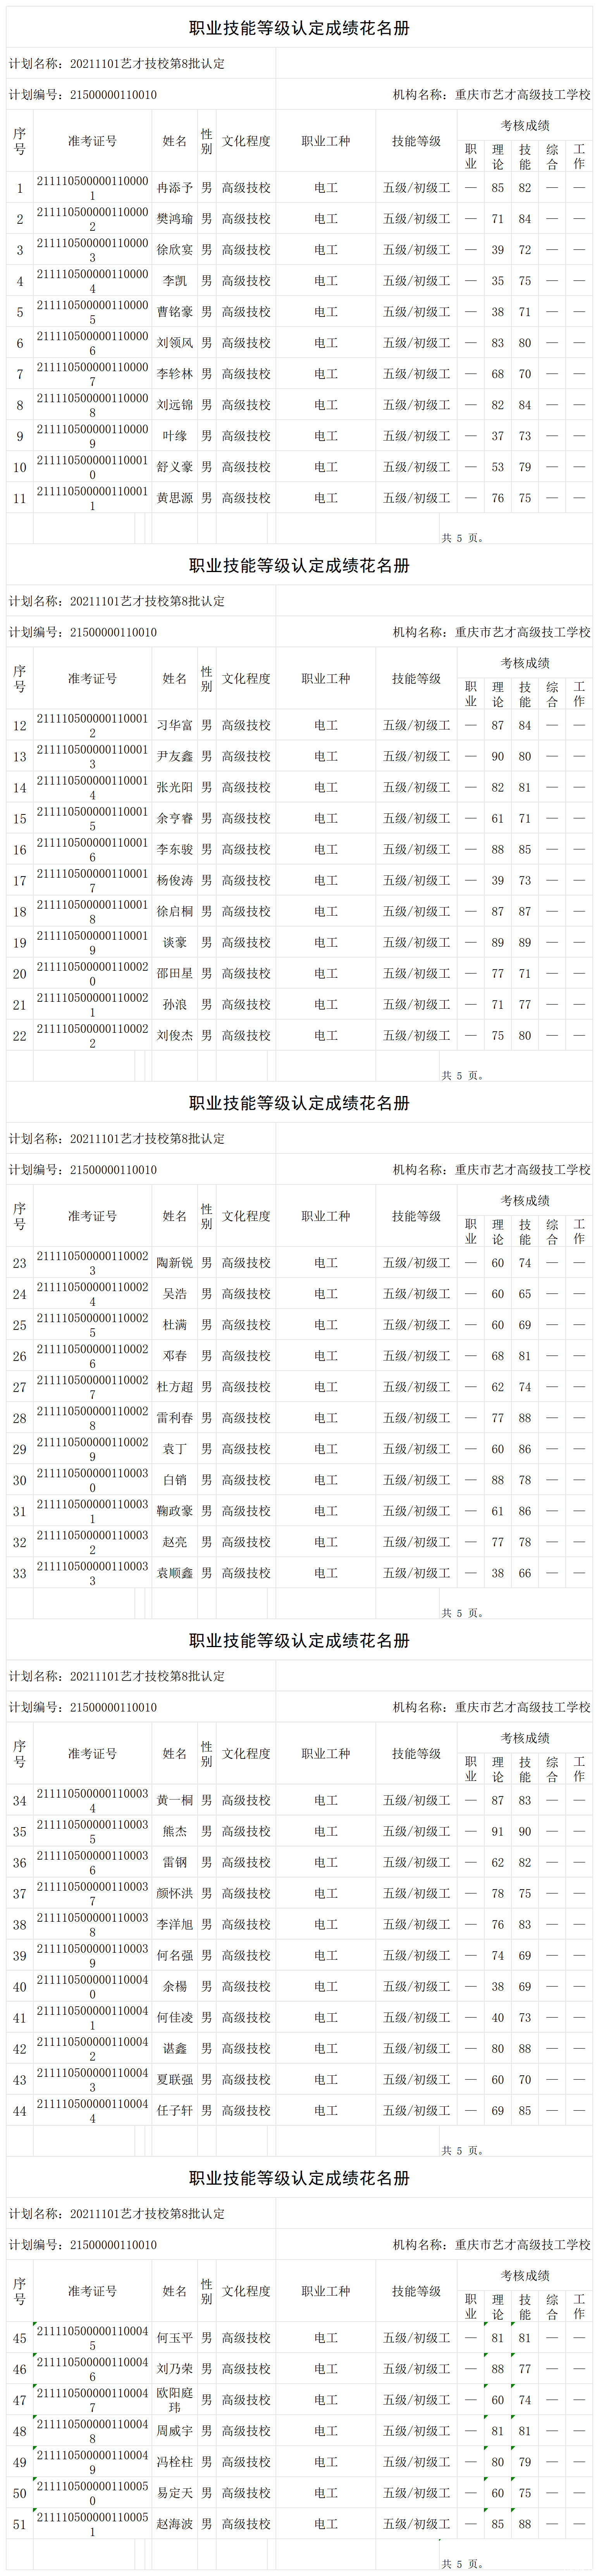This screenshot has height=2576, width=599.
Task: Click the name 陶新锐 in row 23
Action: coord(175,1263)
